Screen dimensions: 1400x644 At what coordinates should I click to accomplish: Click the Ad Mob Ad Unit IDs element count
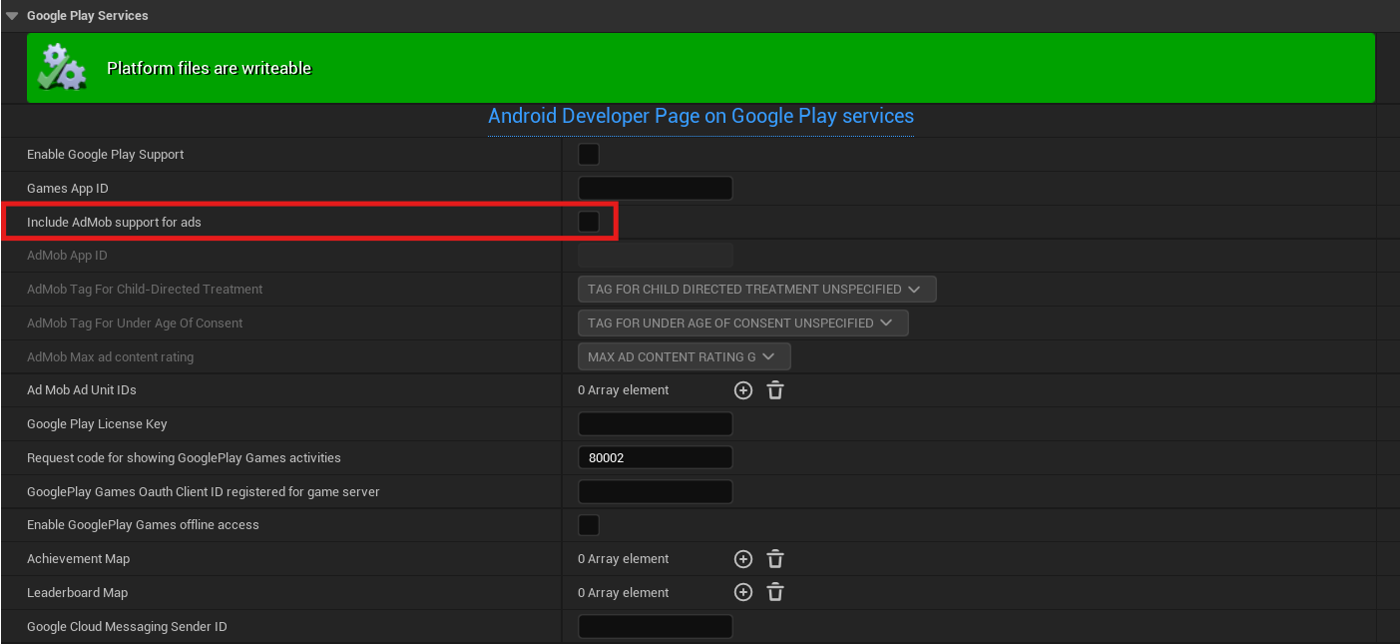click(624, 390)
